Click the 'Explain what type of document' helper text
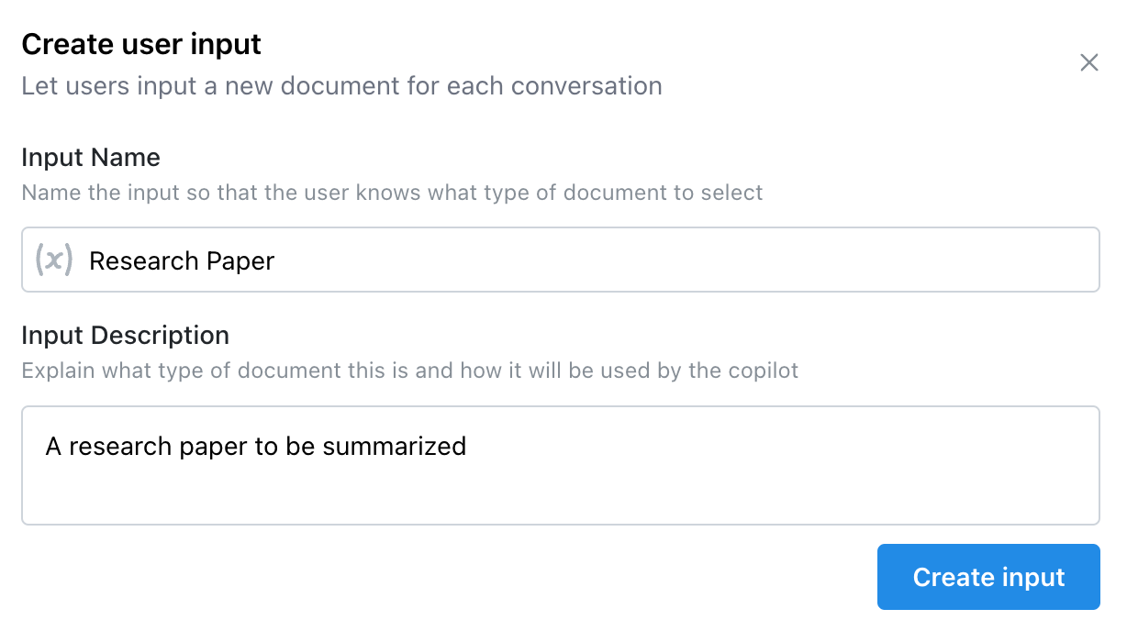1127x631 pixels. (409, 371)
